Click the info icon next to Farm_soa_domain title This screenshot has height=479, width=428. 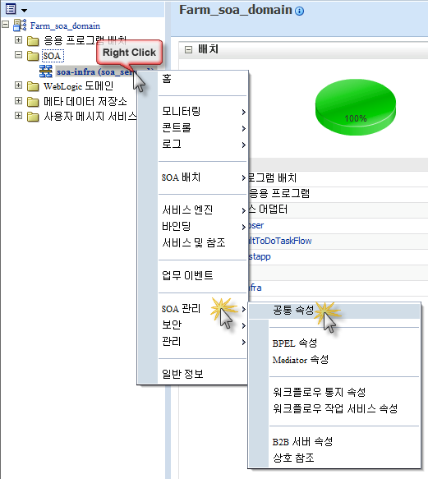pos(299,12)
